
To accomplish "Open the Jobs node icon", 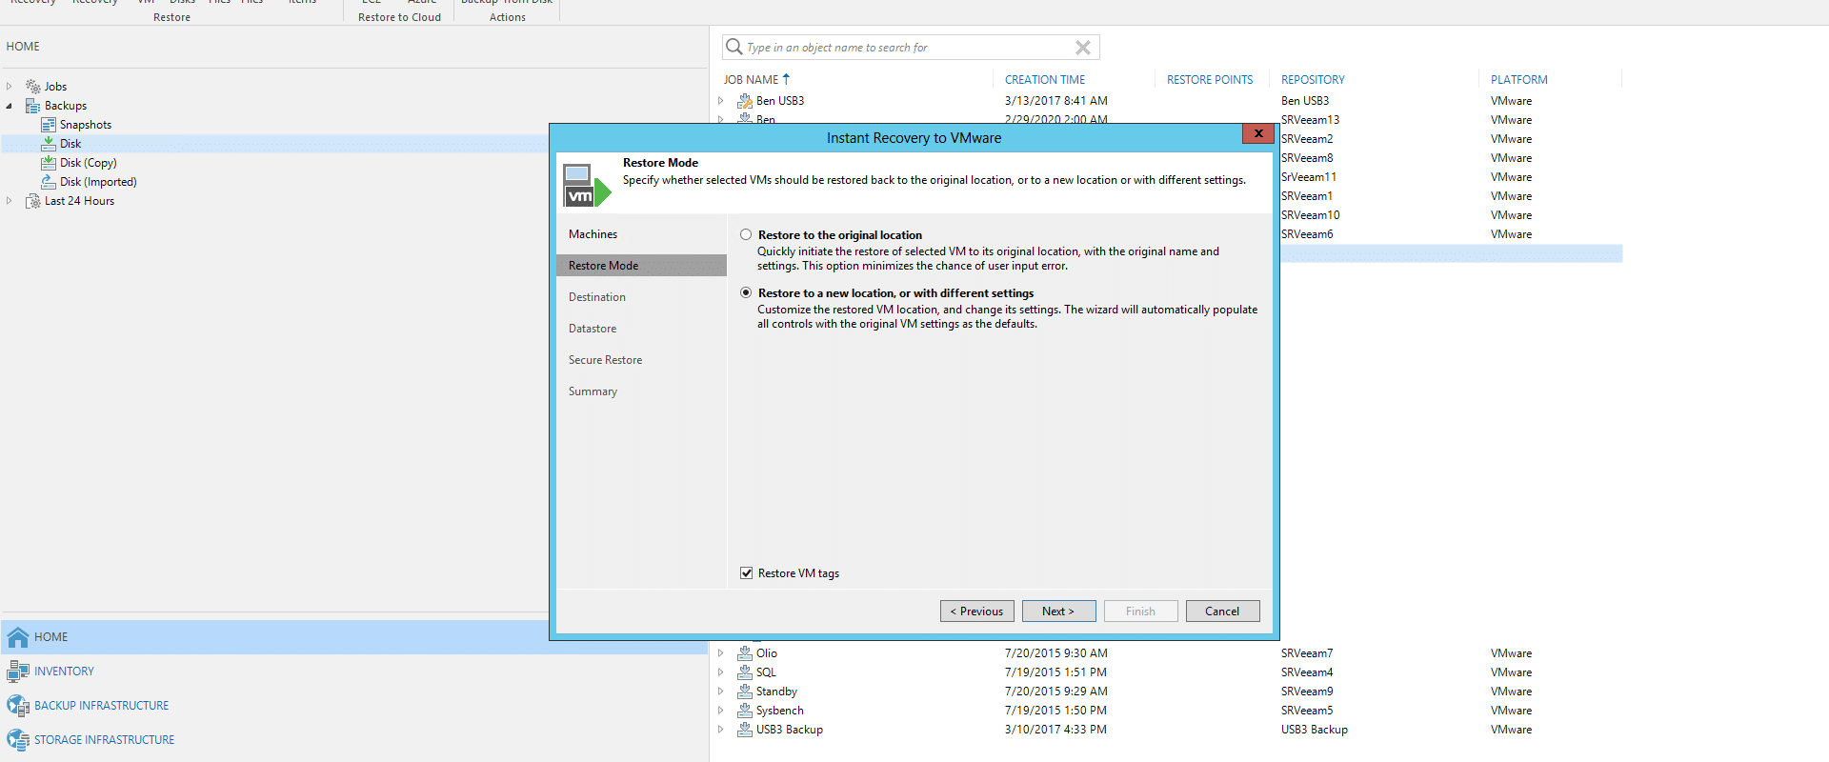I will coord(33,87).
